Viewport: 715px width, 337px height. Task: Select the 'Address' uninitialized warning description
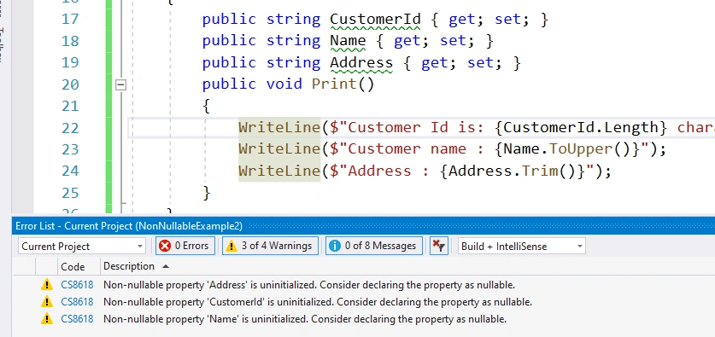pyautogui.click(x=309, y=285)
